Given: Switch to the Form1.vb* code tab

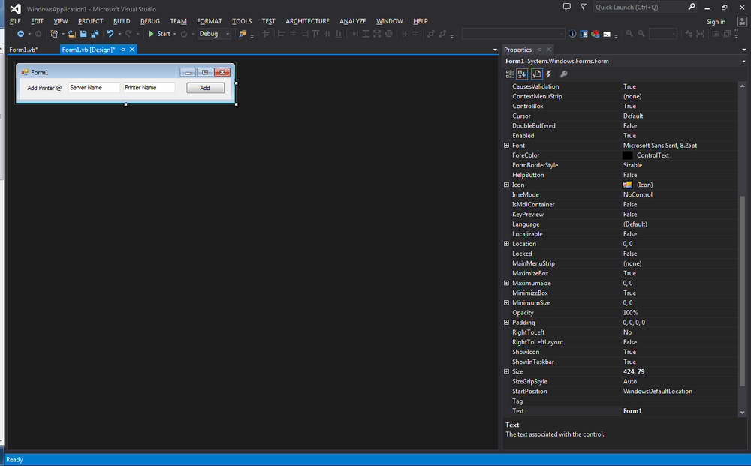Looking at the screenshot, I should pos(23,50).
